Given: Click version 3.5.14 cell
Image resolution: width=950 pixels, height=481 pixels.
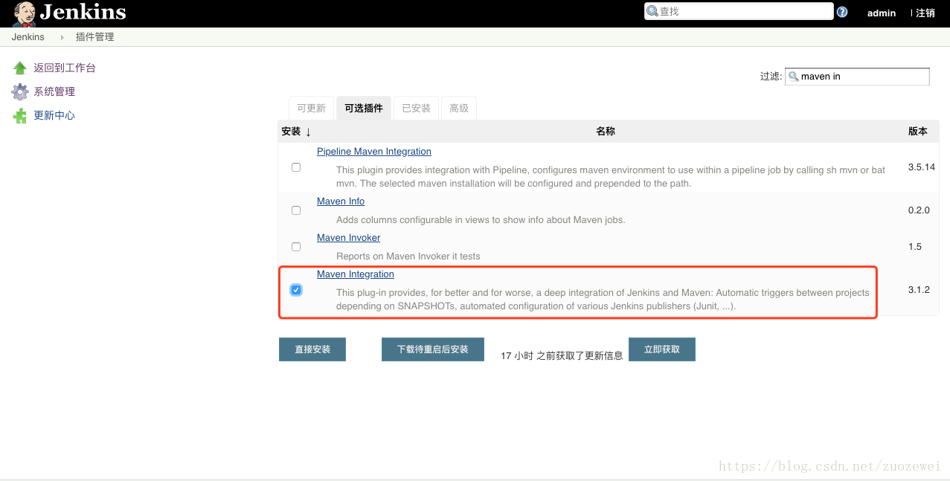Looking at the screenshot, I should pyautogui.click(x=922, y=167).
